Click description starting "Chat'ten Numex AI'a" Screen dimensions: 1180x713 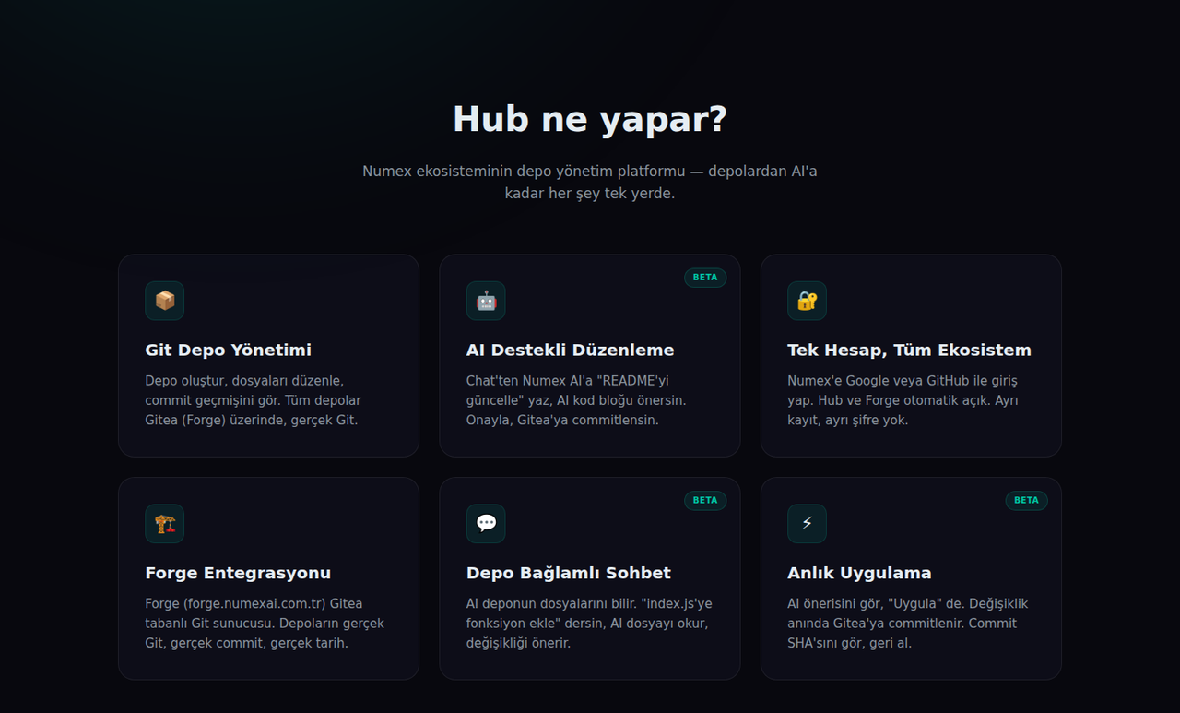click(x=576, y=400)
